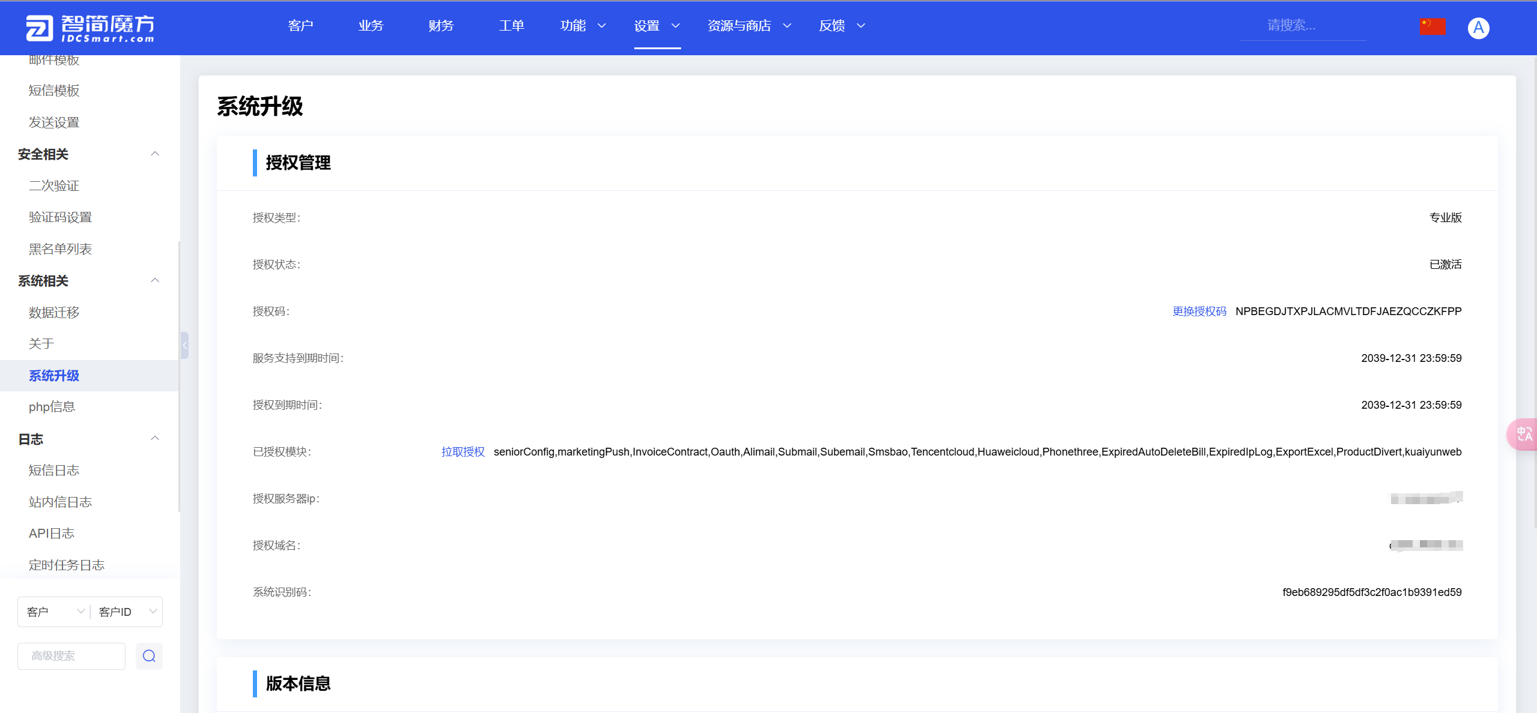Click the blue search magnifier icon
The width and height of the screenshot is (1537, 713).
tap(149, 656)
